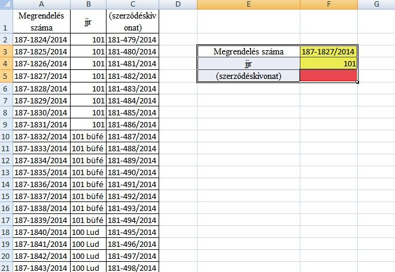
Task: Click cell 181-497/2014
Action: [x=133, y=256]
